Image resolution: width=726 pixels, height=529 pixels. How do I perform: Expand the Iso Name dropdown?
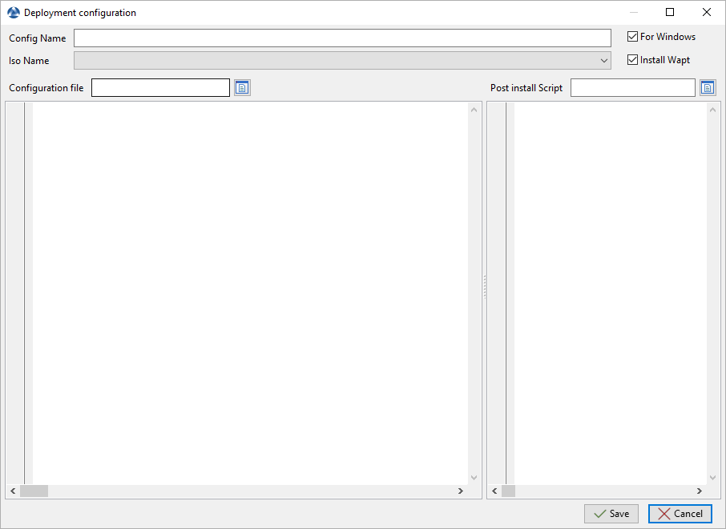click(603, 61)
